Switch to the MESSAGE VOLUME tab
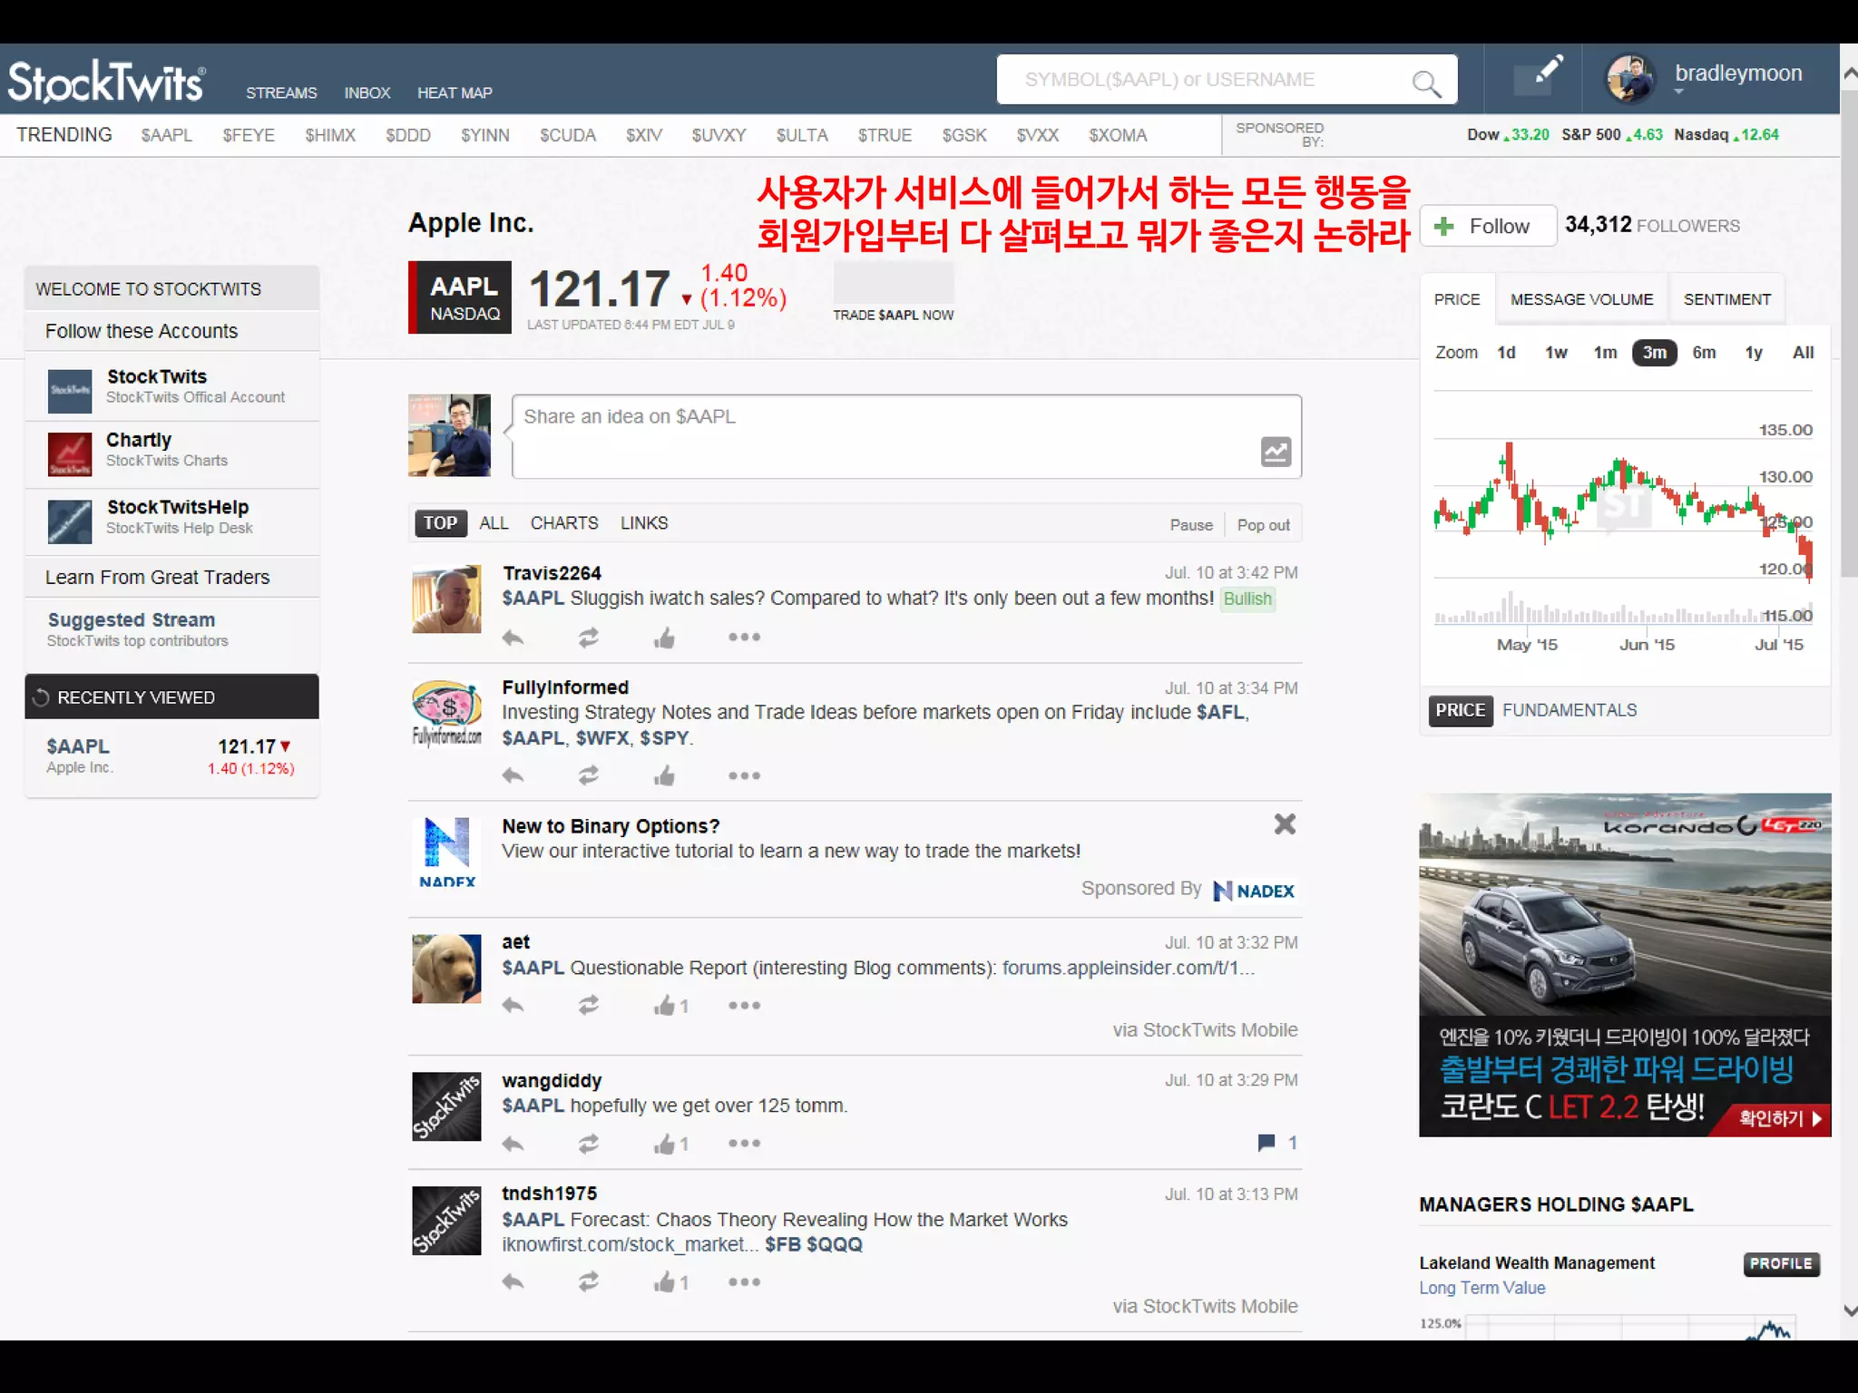The height and width of the screenshot is (1393, 1858). click(x=1581, y=299)
